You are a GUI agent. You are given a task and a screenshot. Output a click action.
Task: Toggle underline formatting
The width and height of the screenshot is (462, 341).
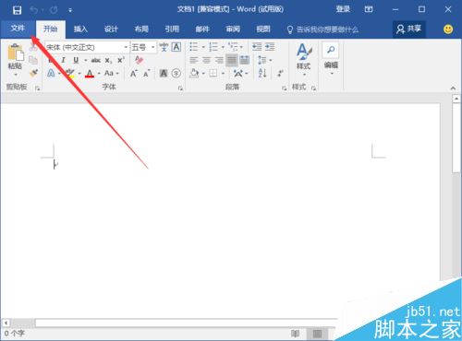(76, 60)
